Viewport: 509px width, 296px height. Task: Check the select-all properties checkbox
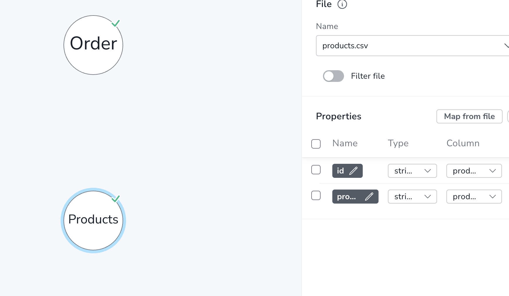(x=316, y=144)
